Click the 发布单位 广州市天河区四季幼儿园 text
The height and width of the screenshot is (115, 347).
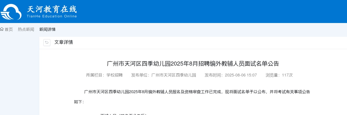point(164,75)
